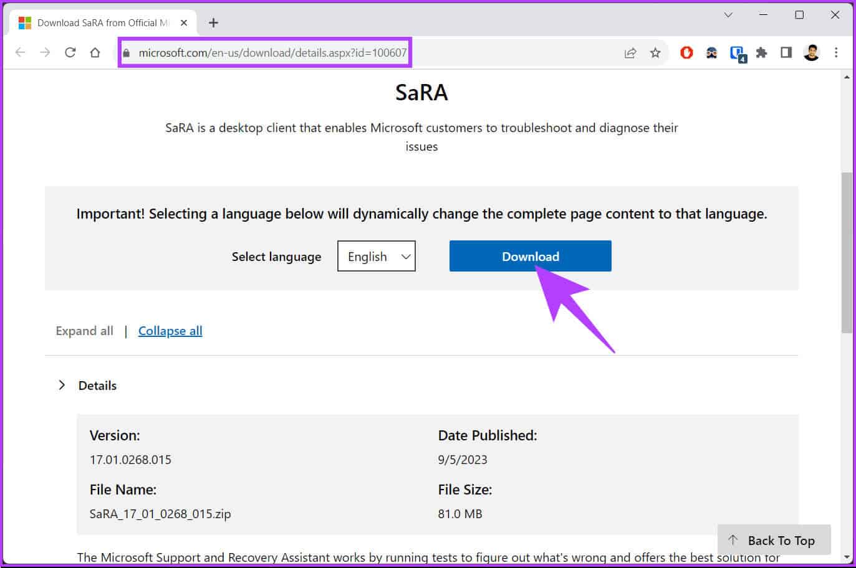This screenshot has height=568, width=856.
Task: Click the Collapse all link
Action: [170, 331]
